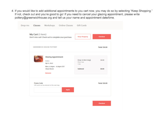Switch to the Classes tab
Screen dimensions: 160x124
37,26
